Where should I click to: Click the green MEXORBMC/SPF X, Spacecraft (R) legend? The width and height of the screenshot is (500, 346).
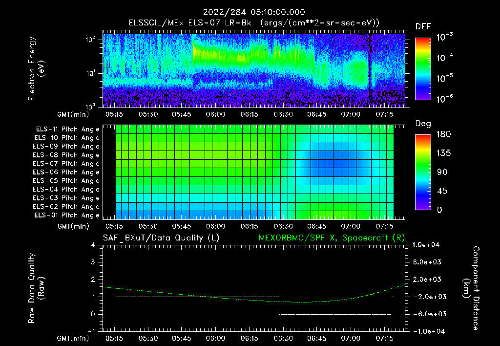pyautogui.click(x=332, y=238)
